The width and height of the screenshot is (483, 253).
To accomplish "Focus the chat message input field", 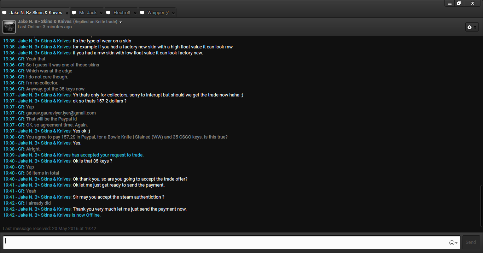I will click(x=226, y=242).
